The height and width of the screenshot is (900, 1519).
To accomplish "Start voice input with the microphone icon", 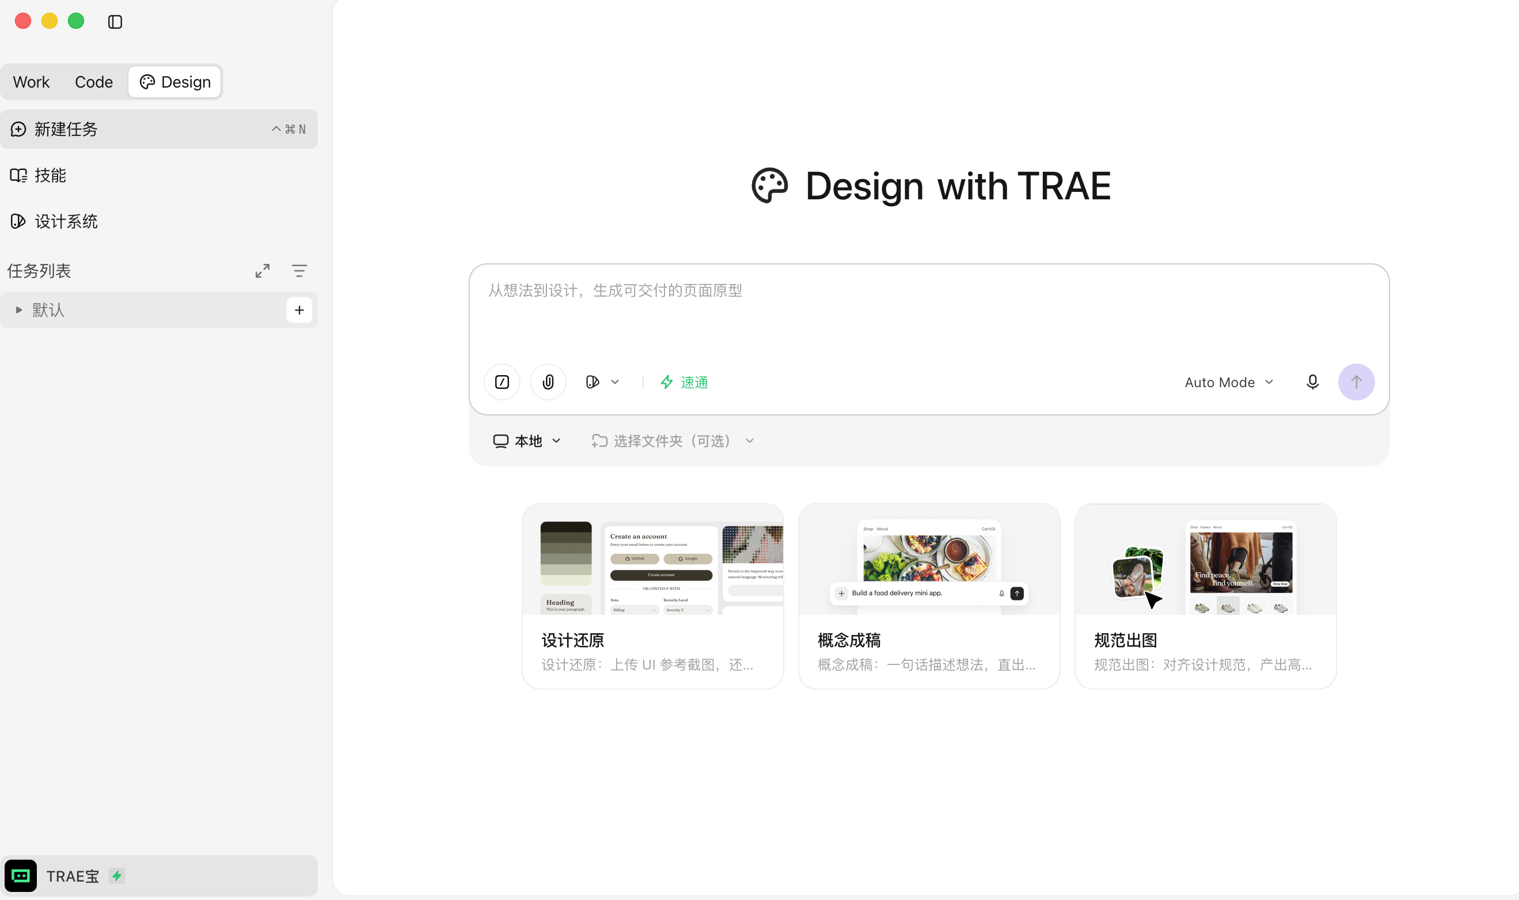I will click(1312, 382).
